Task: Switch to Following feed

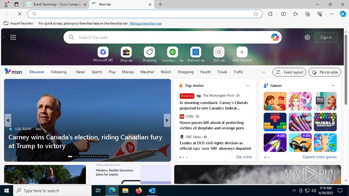Action: click(x=58, y=72)
